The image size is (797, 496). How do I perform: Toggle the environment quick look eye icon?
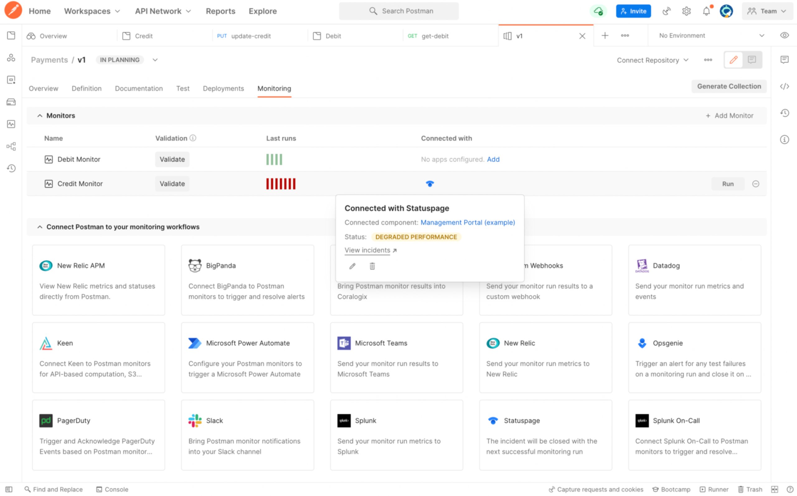point(785,35)
